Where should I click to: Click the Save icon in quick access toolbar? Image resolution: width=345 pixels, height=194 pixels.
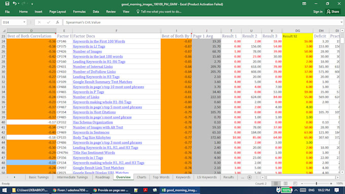7,4
